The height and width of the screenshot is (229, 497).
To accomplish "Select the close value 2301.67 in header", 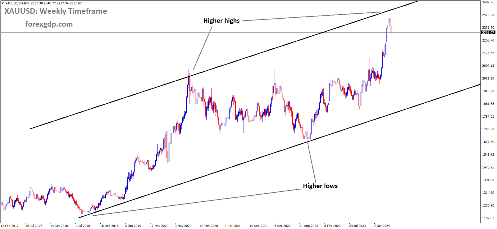I will point(75,3).
